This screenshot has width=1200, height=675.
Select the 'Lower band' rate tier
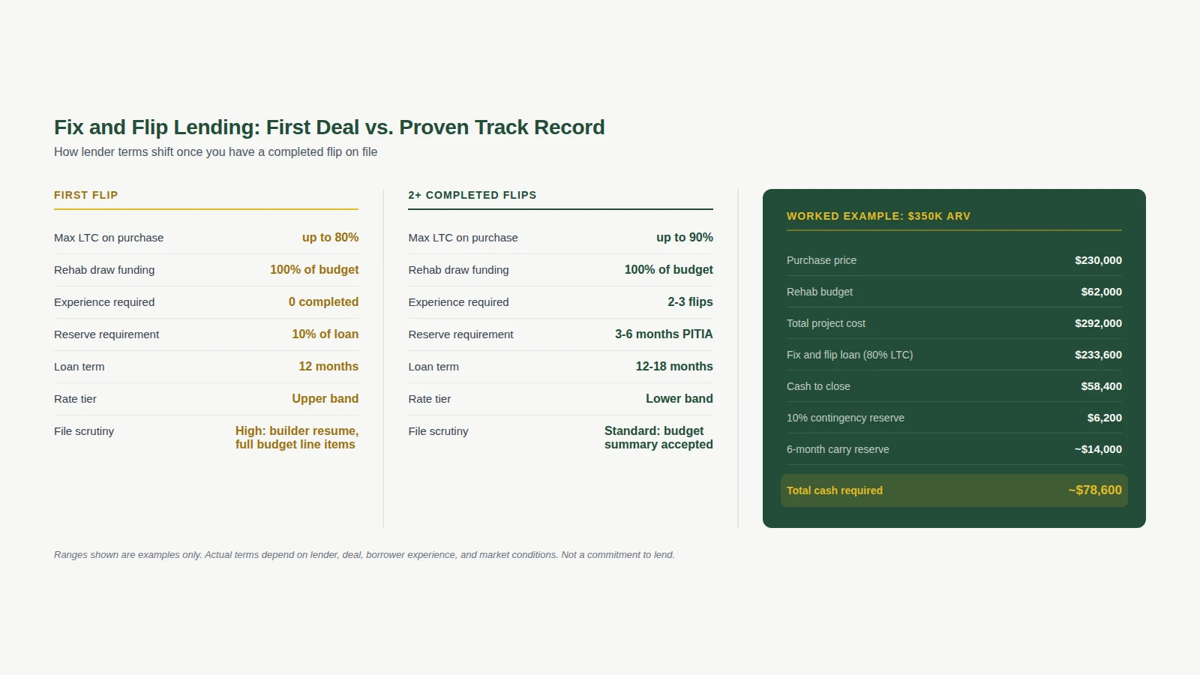(679, 398)
